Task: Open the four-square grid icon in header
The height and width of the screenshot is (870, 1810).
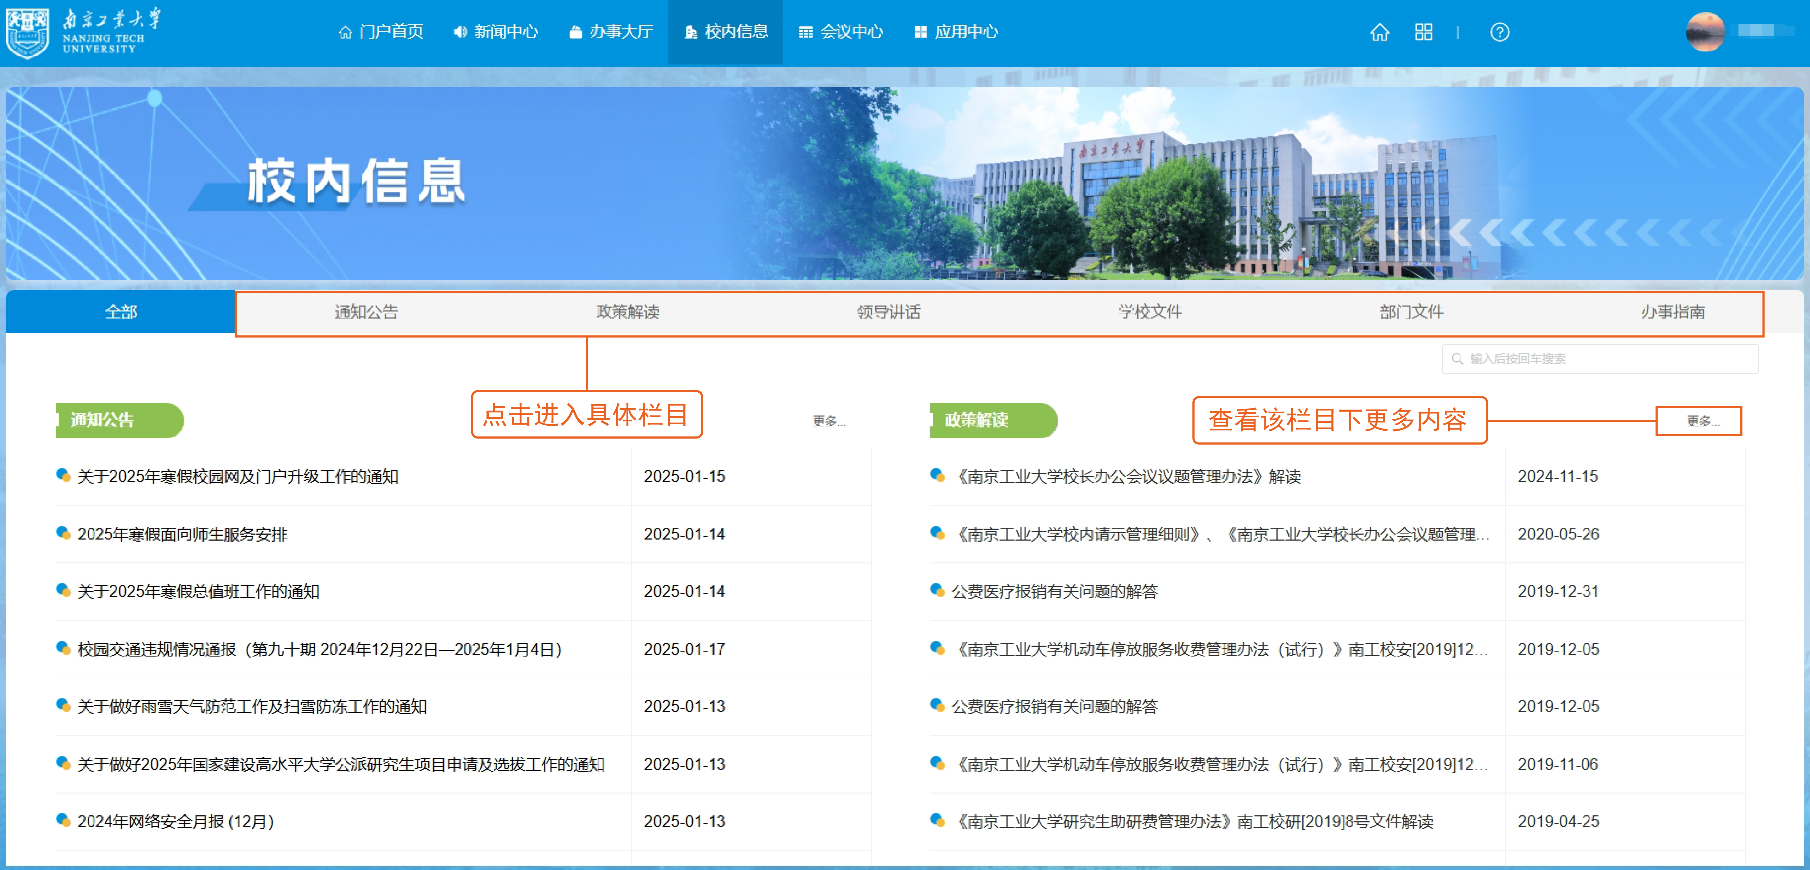Action: (x=1424, y=32)
